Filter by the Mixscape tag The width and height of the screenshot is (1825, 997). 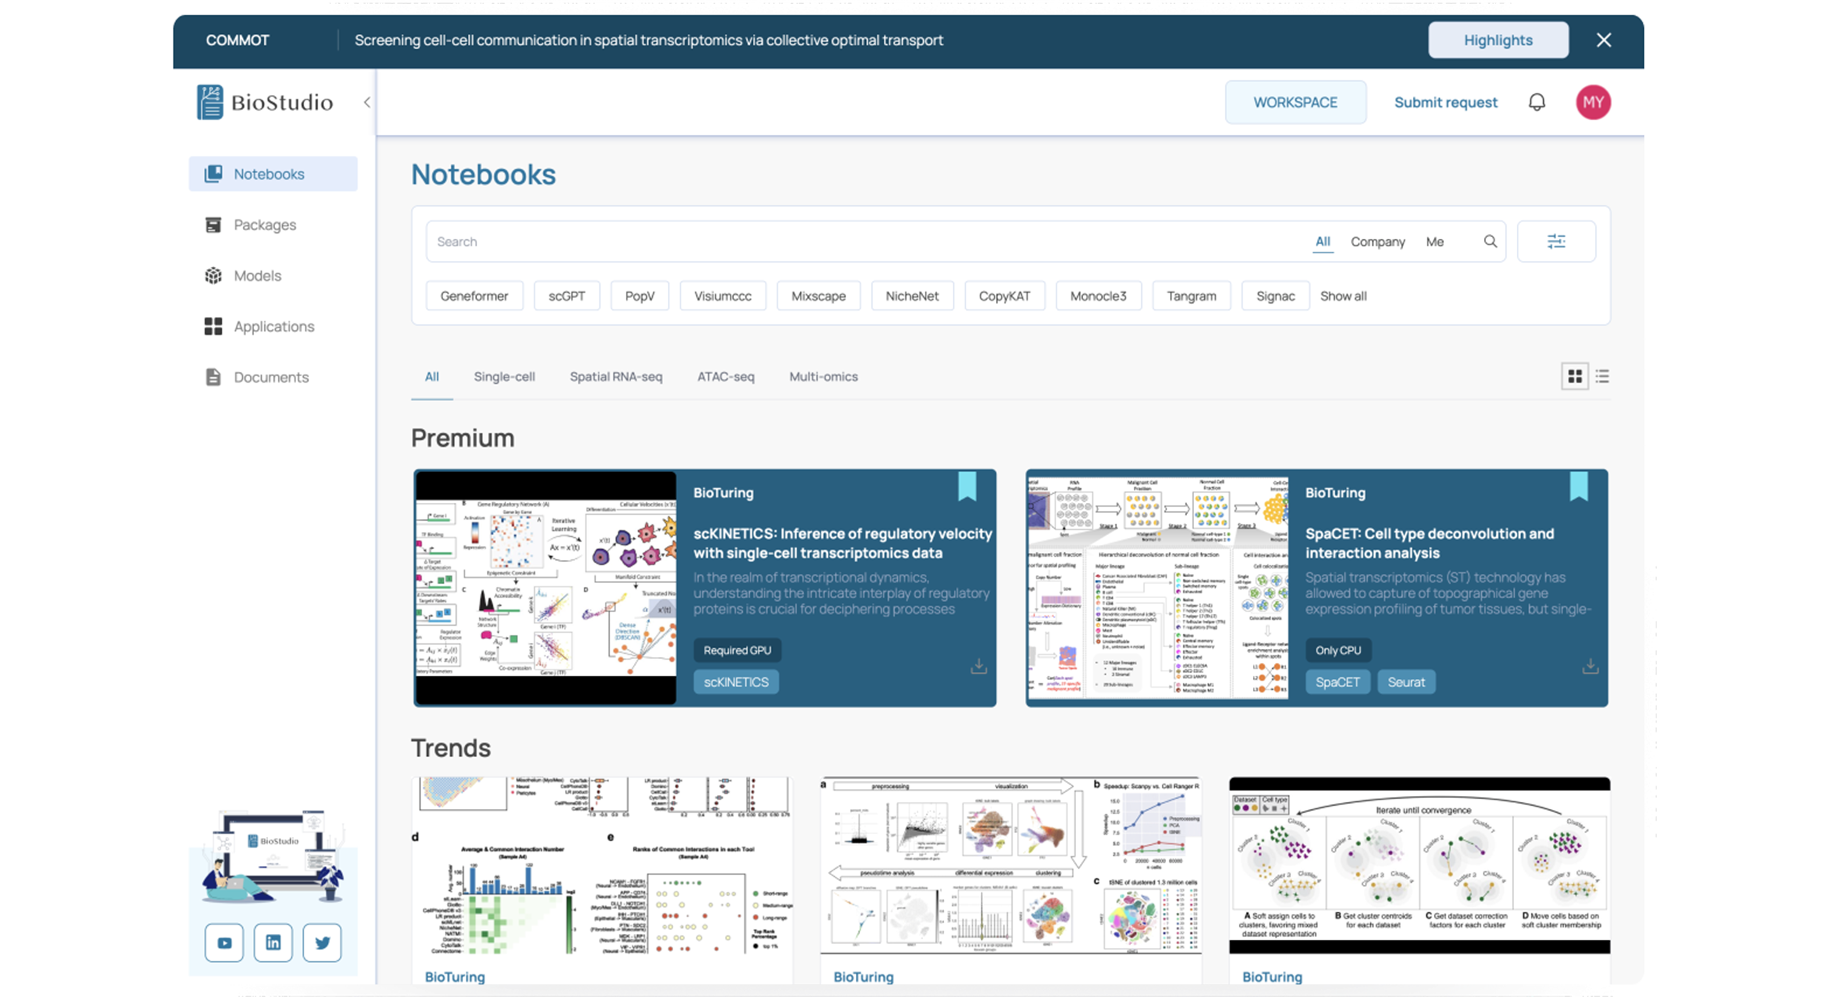click(x=818, y=296)
